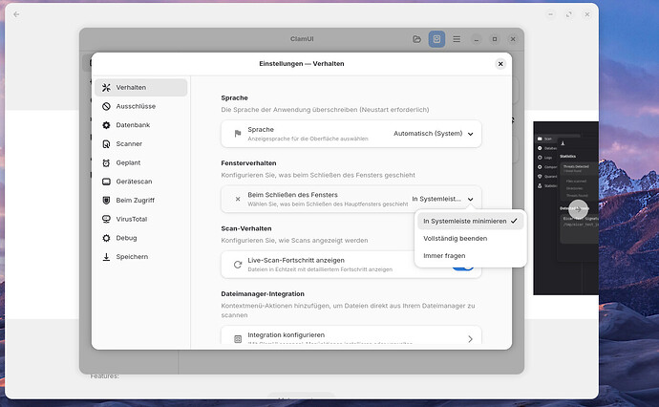Screen dimensions: 659x407
Task: Expand the Sprache Automatisch (System) dropdown
Action: pyautogui.click(x=434, y=134)
